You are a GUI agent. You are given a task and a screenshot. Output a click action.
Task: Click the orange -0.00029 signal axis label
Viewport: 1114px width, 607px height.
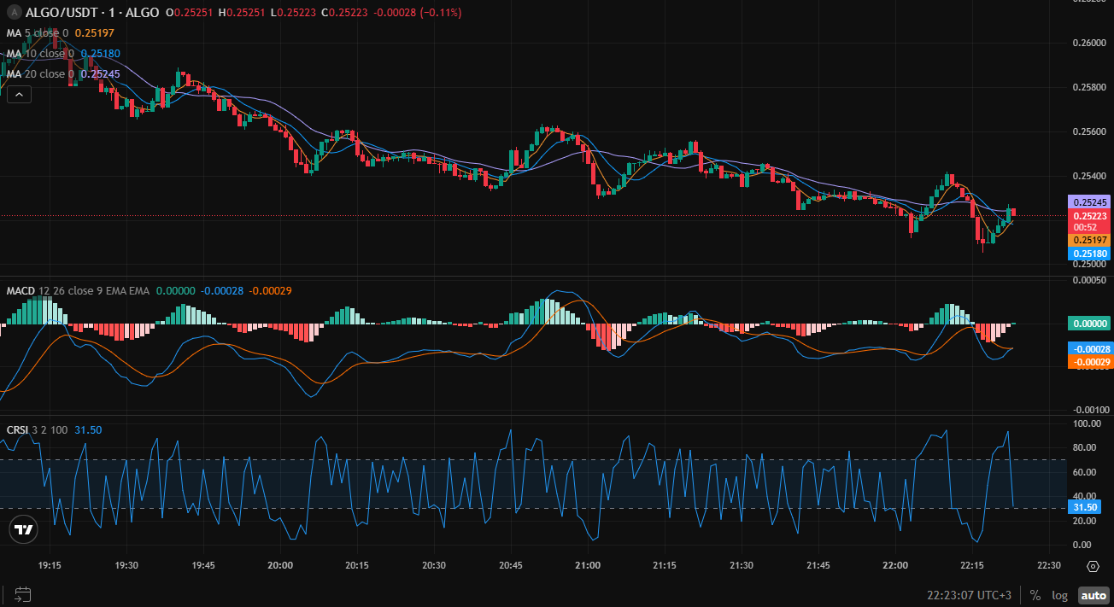click(x=1090, y=362)
